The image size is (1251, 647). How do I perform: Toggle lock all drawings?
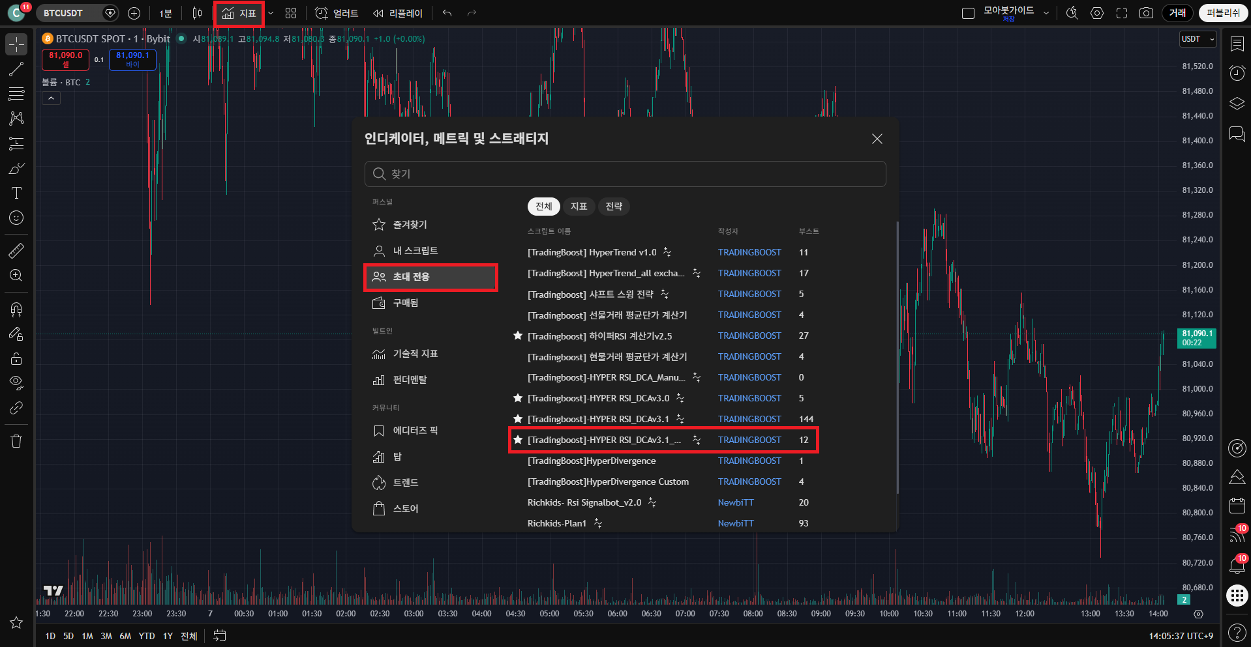(16, 358)
